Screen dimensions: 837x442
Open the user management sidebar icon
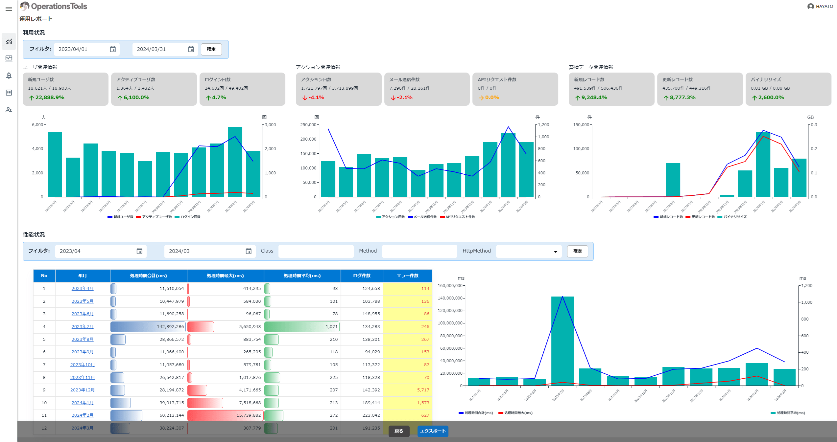click(9, 110)
